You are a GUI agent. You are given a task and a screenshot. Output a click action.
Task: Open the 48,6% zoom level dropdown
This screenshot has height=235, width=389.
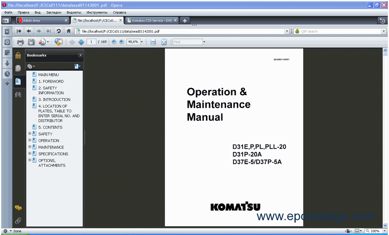coord(142,42)
